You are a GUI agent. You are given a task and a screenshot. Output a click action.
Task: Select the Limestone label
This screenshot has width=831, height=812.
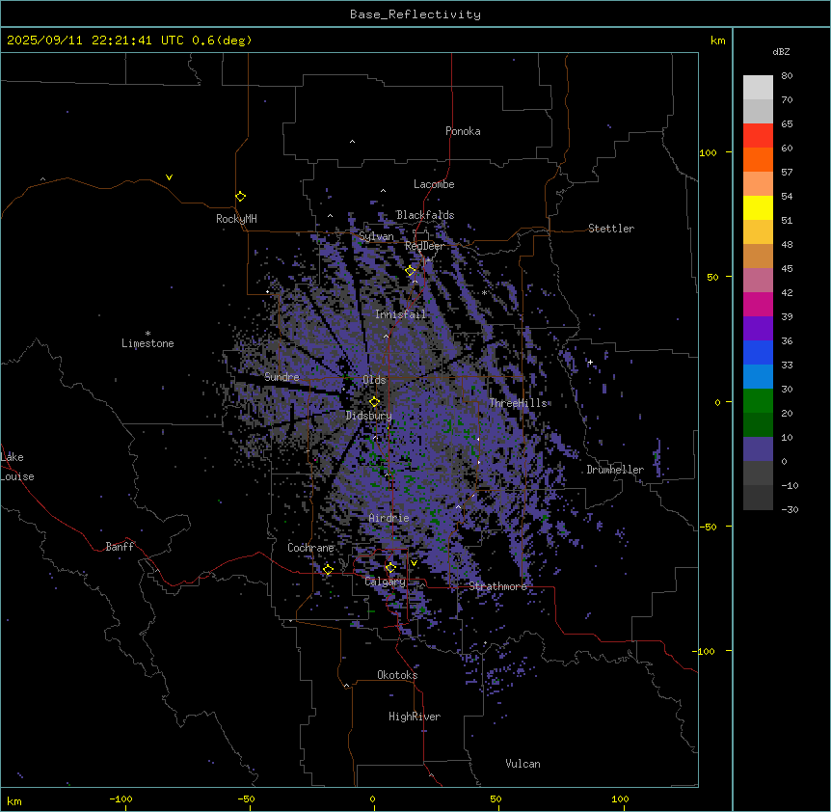pos(147,343)
